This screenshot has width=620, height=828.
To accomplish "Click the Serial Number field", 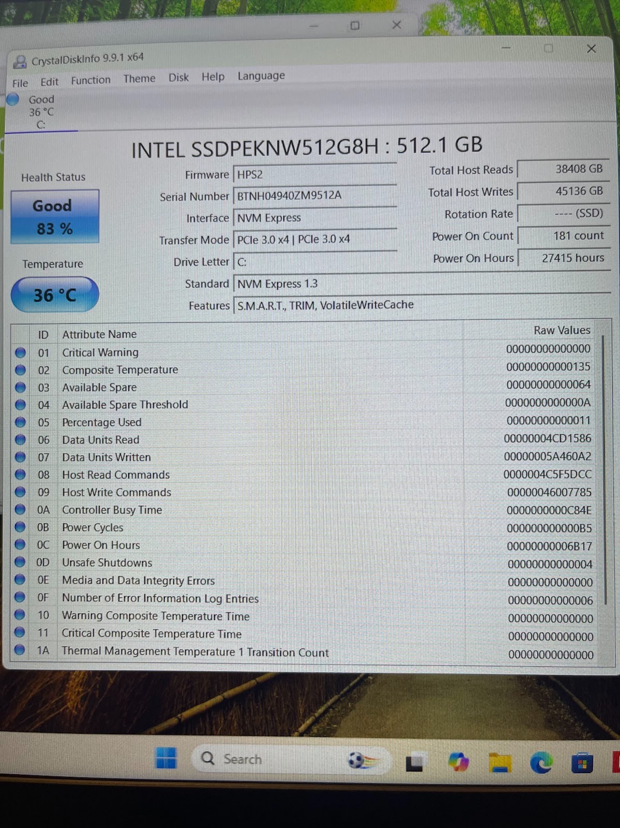I will tap(315, 196).
